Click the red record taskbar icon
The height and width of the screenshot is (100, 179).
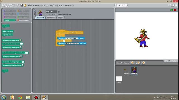coord(36,97)
